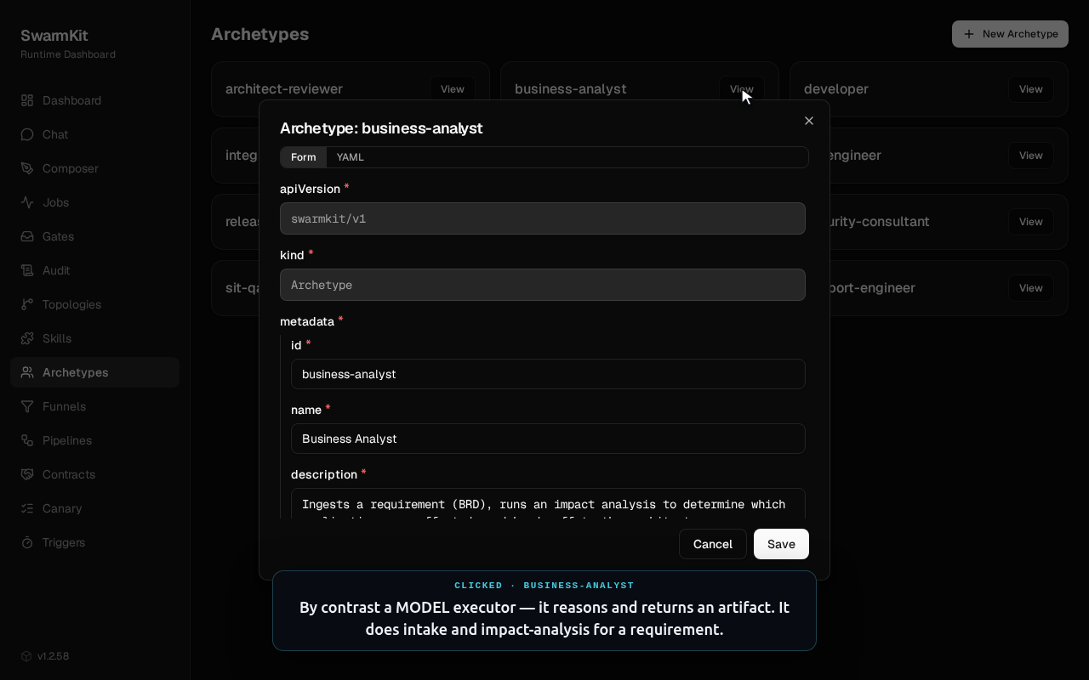Screen dimensions: 1089x680
Task: Go to Canary in the sidebar
Action: tap(94, 508)
